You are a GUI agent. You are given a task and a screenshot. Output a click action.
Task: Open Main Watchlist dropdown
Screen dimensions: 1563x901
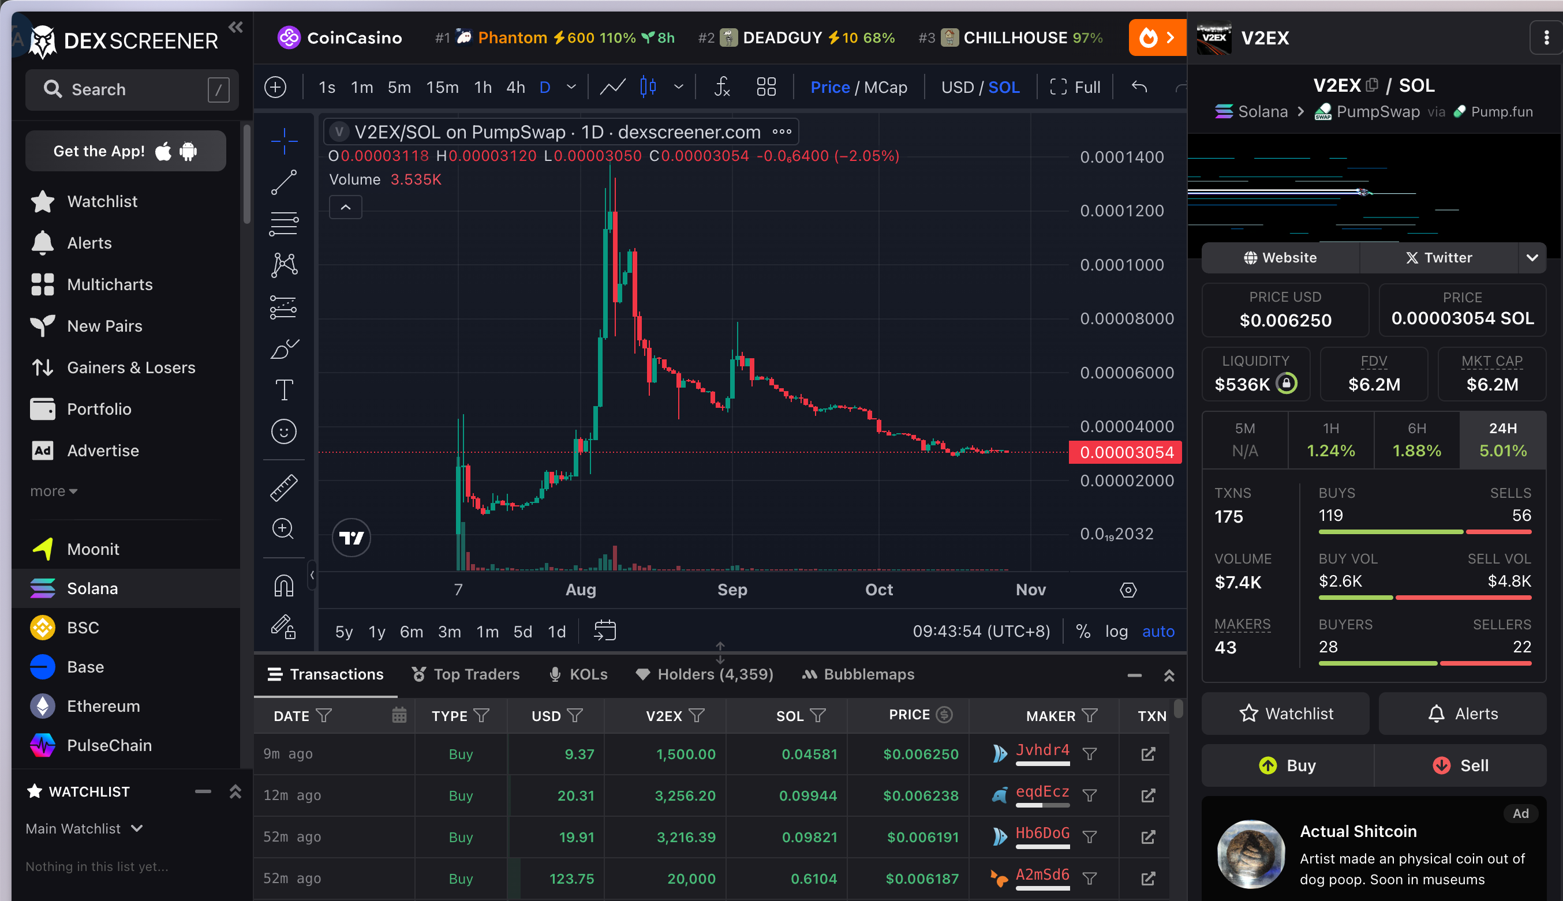(84, 828)
